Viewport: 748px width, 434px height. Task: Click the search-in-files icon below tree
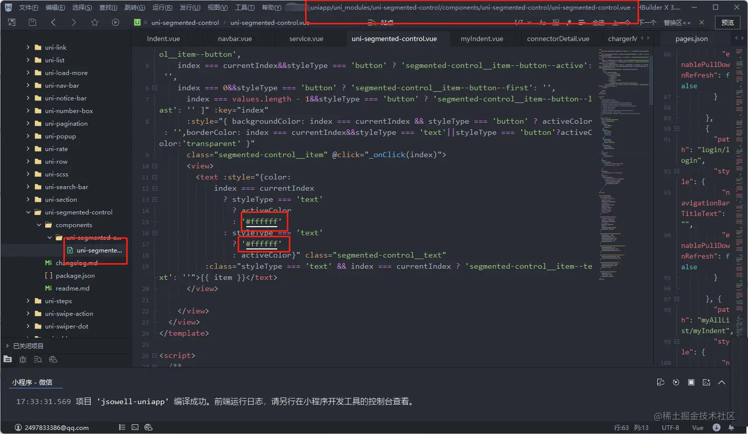tap(38, 359)
